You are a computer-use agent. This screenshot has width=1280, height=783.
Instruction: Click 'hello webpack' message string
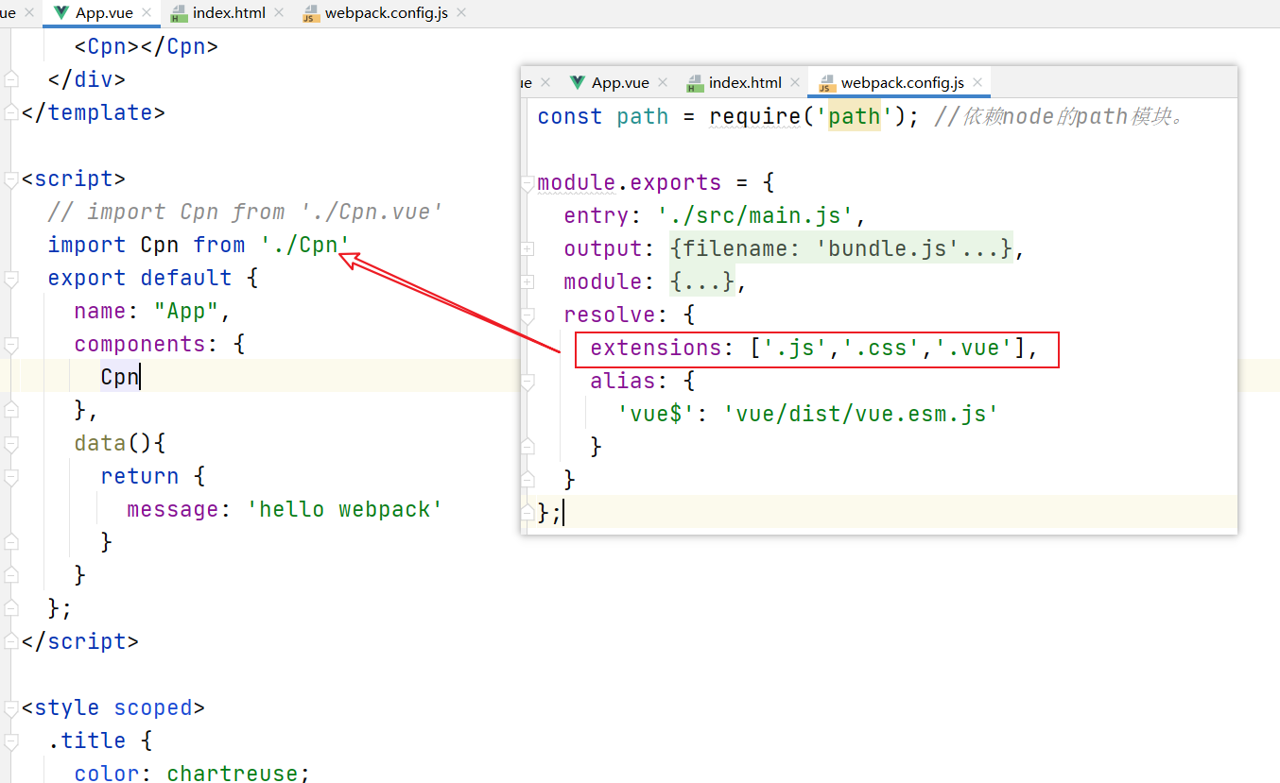click(x=345, y=509)
